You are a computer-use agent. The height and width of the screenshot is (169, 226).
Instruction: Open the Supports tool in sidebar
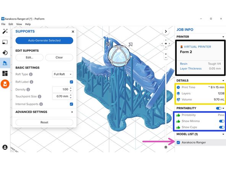tap(5, 63)
